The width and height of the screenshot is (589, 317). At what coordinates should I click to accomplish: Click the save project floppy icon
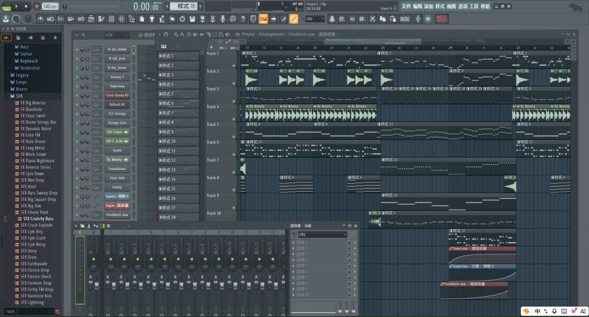(193, 19)
